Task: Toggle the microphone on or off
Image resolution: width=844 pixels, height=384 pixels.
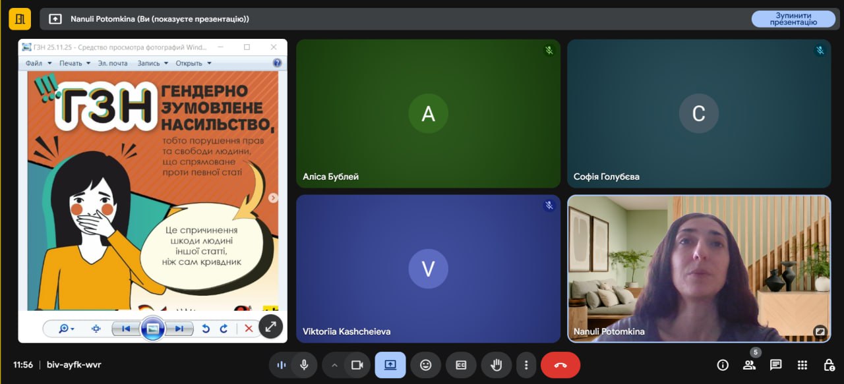Action: tap(304, 365)
